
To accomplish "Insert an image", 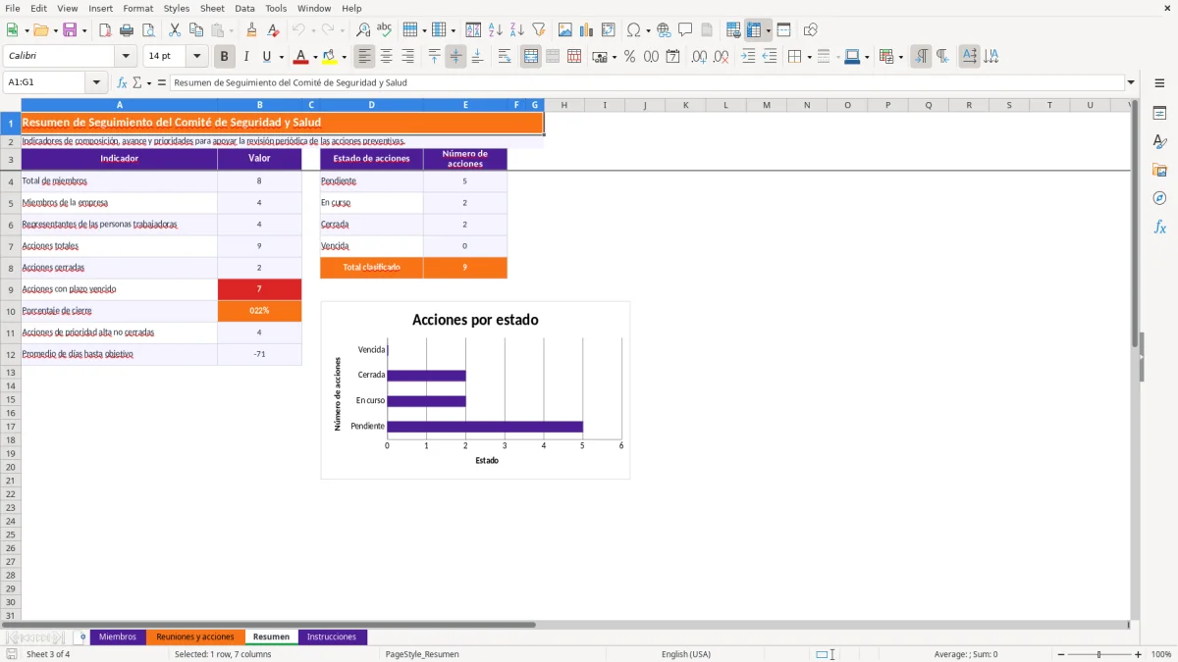I will (x=565, y=30).
